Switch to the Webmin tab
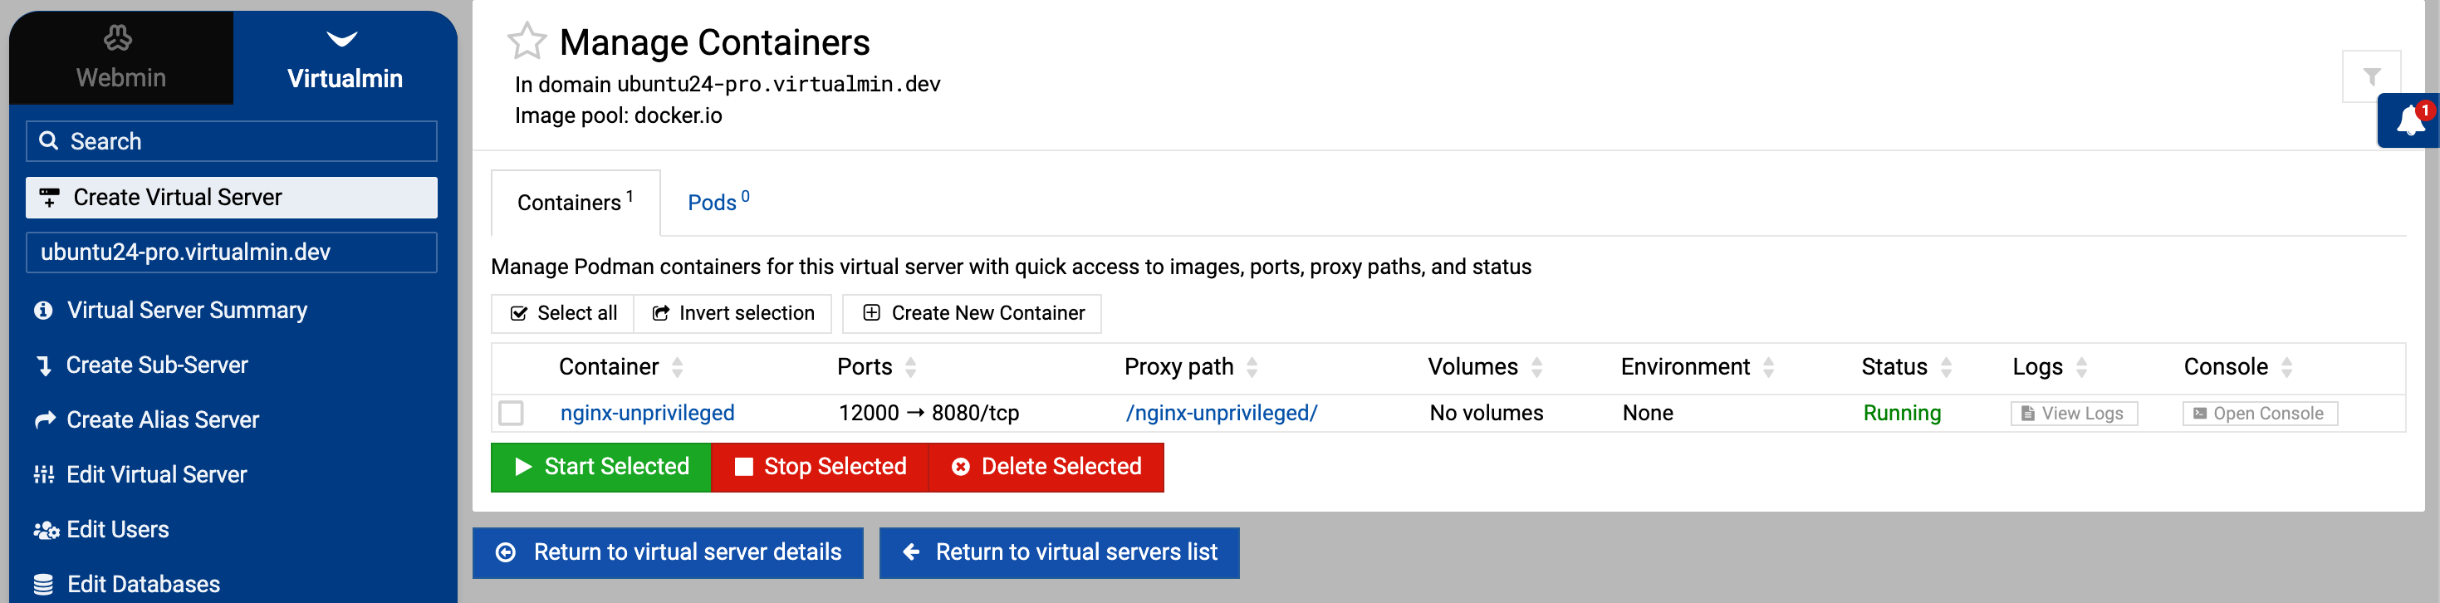2440x603 pixels. click(x=120, y=58)
